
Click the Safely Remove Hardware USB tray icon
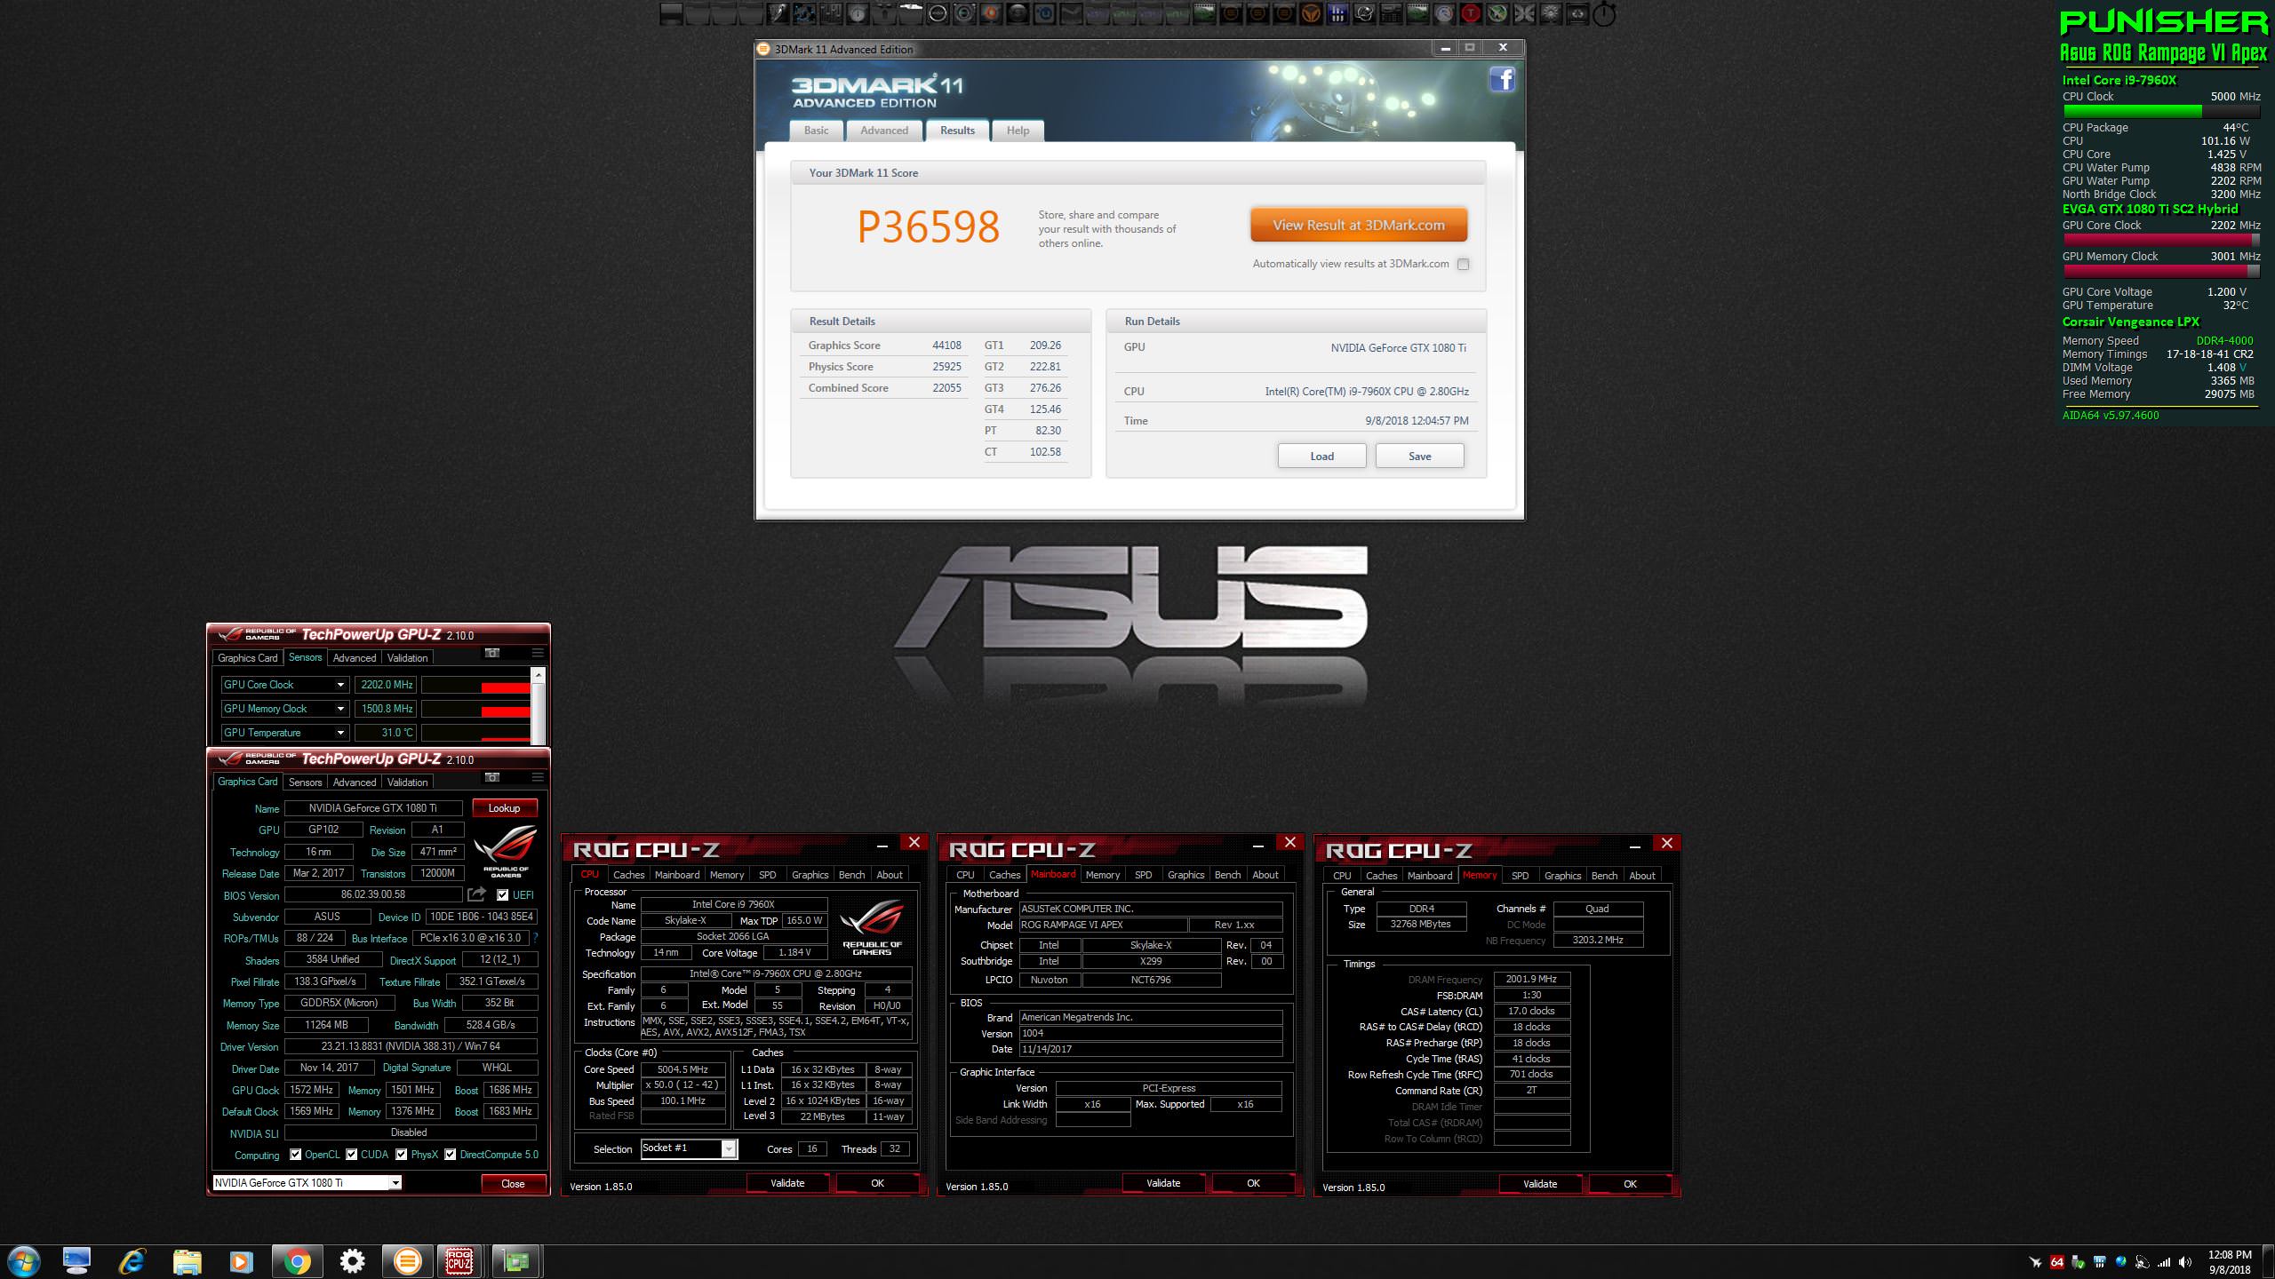point(2078,1262)
